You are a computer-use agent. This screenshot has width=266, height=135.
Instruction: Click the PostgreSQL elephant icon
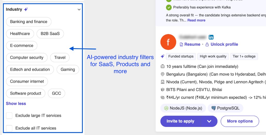pyautogui.click(x=214, y=108)
